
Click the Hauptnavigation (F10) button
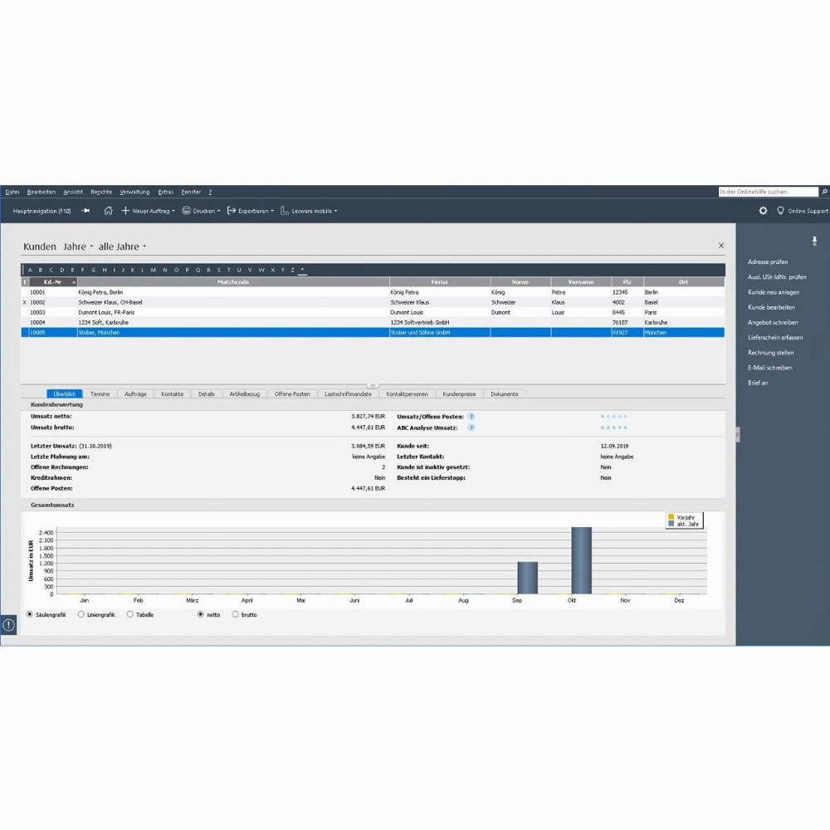pyautogui.click(x=41, y=211)
